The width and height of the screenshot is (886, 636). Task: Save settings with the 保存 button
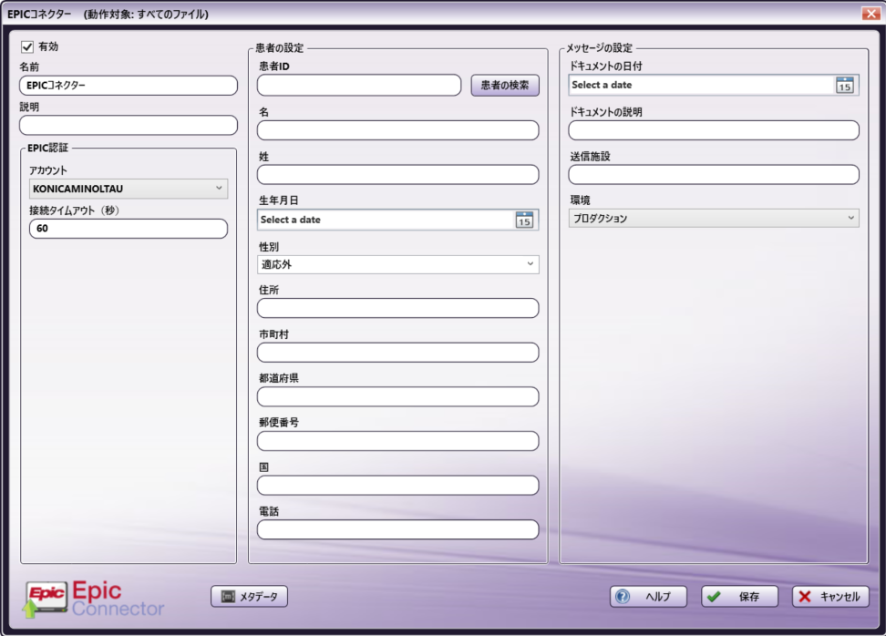pos(739,597)
